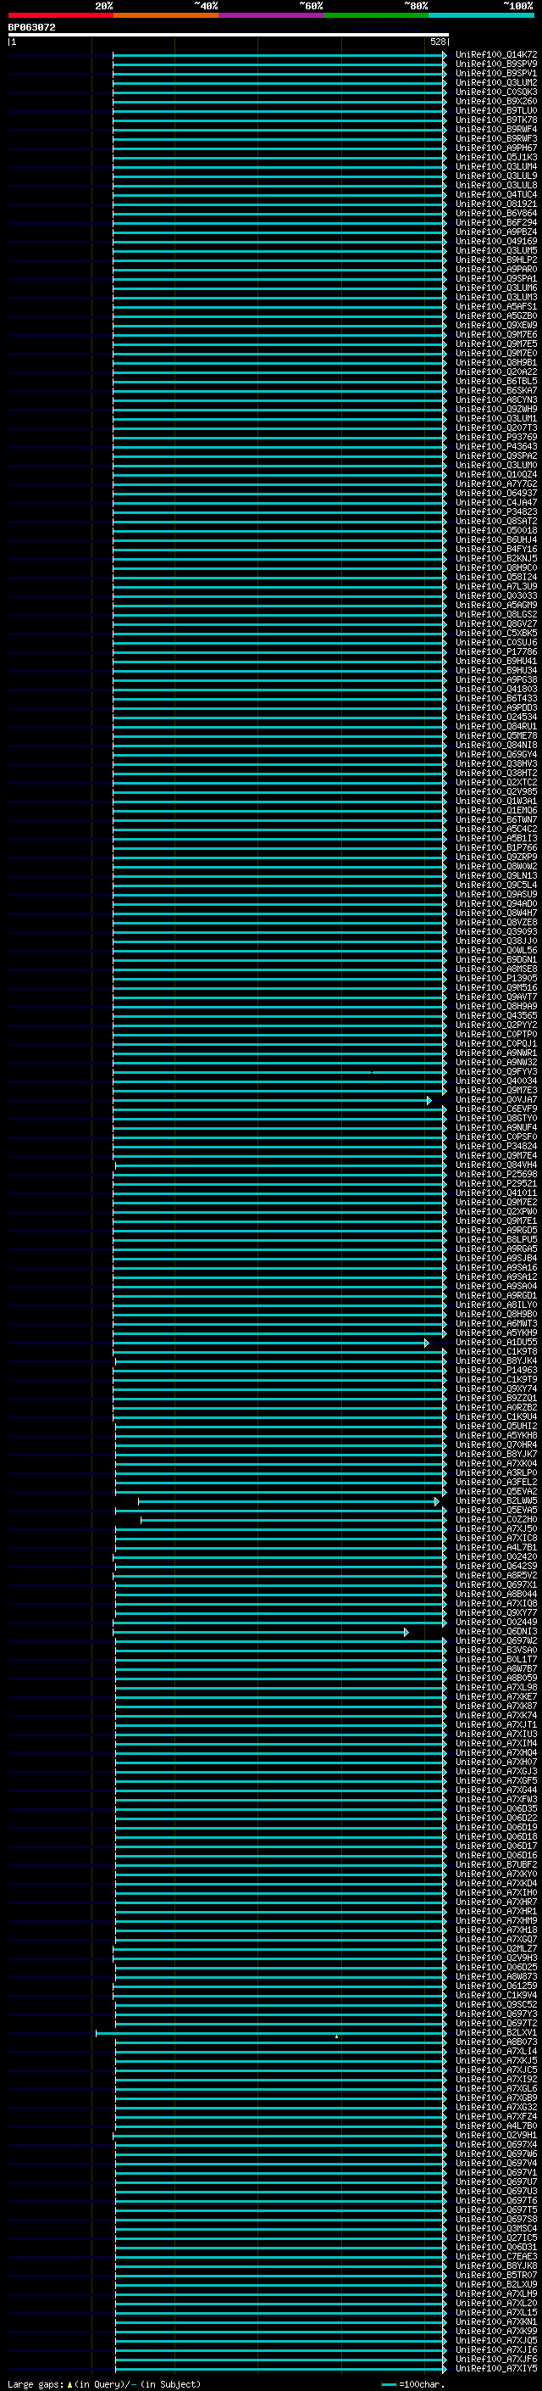This screenshot has height=2391, width=542.
Task: Click the cyan '=100char.' scale legend bar
Action: tap(389, 2384)
